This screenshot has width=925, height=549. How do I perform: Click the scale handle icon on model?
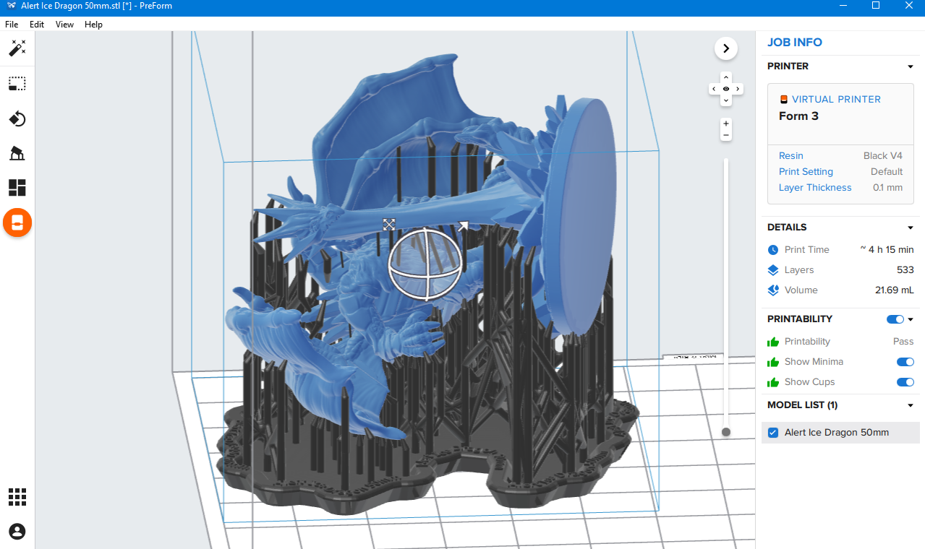click(388, 224)
